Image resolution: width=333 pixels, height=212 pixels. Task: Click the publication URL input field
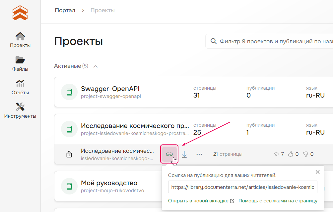pos(242,187)
